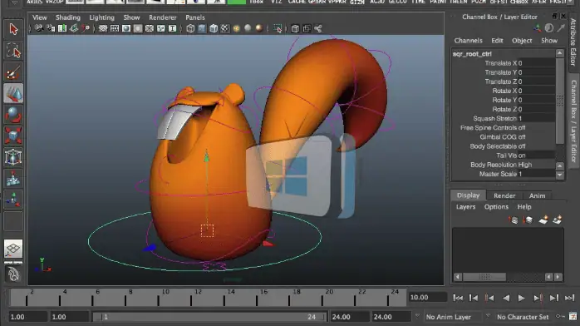The image size is (580, 326).
Task: Go to end of playback range
Action: click(570, 298)
